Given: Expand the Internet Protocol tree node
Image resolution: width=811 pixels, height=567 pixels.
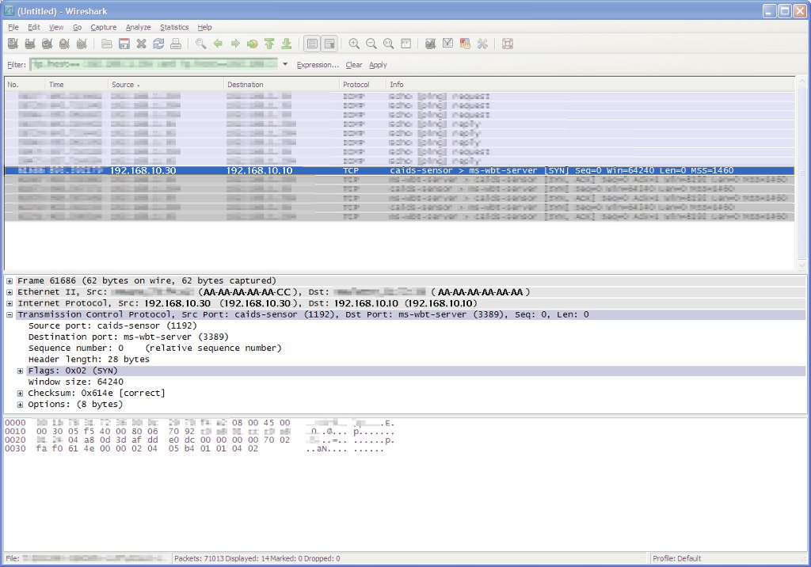Looking at the screenshot, I should [x=10, y=303].
